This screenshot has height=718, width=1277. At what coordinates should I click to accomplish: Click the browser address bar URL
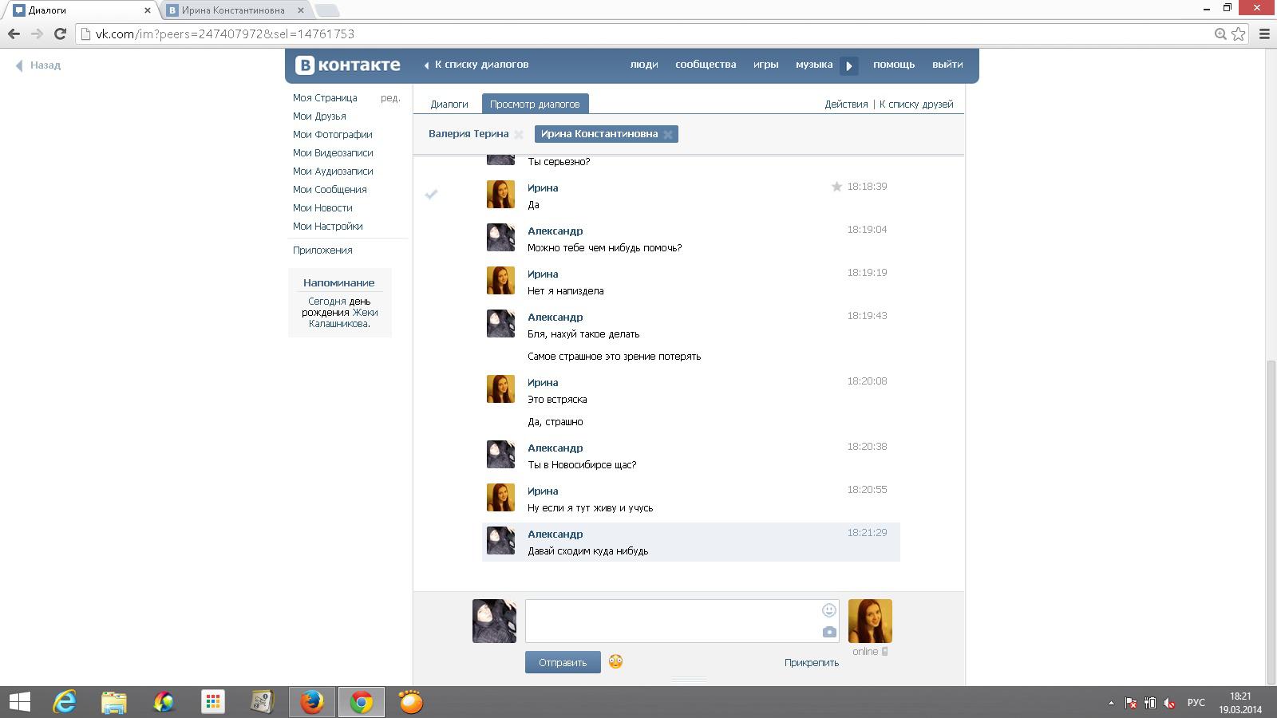click(x=225, y=34)
